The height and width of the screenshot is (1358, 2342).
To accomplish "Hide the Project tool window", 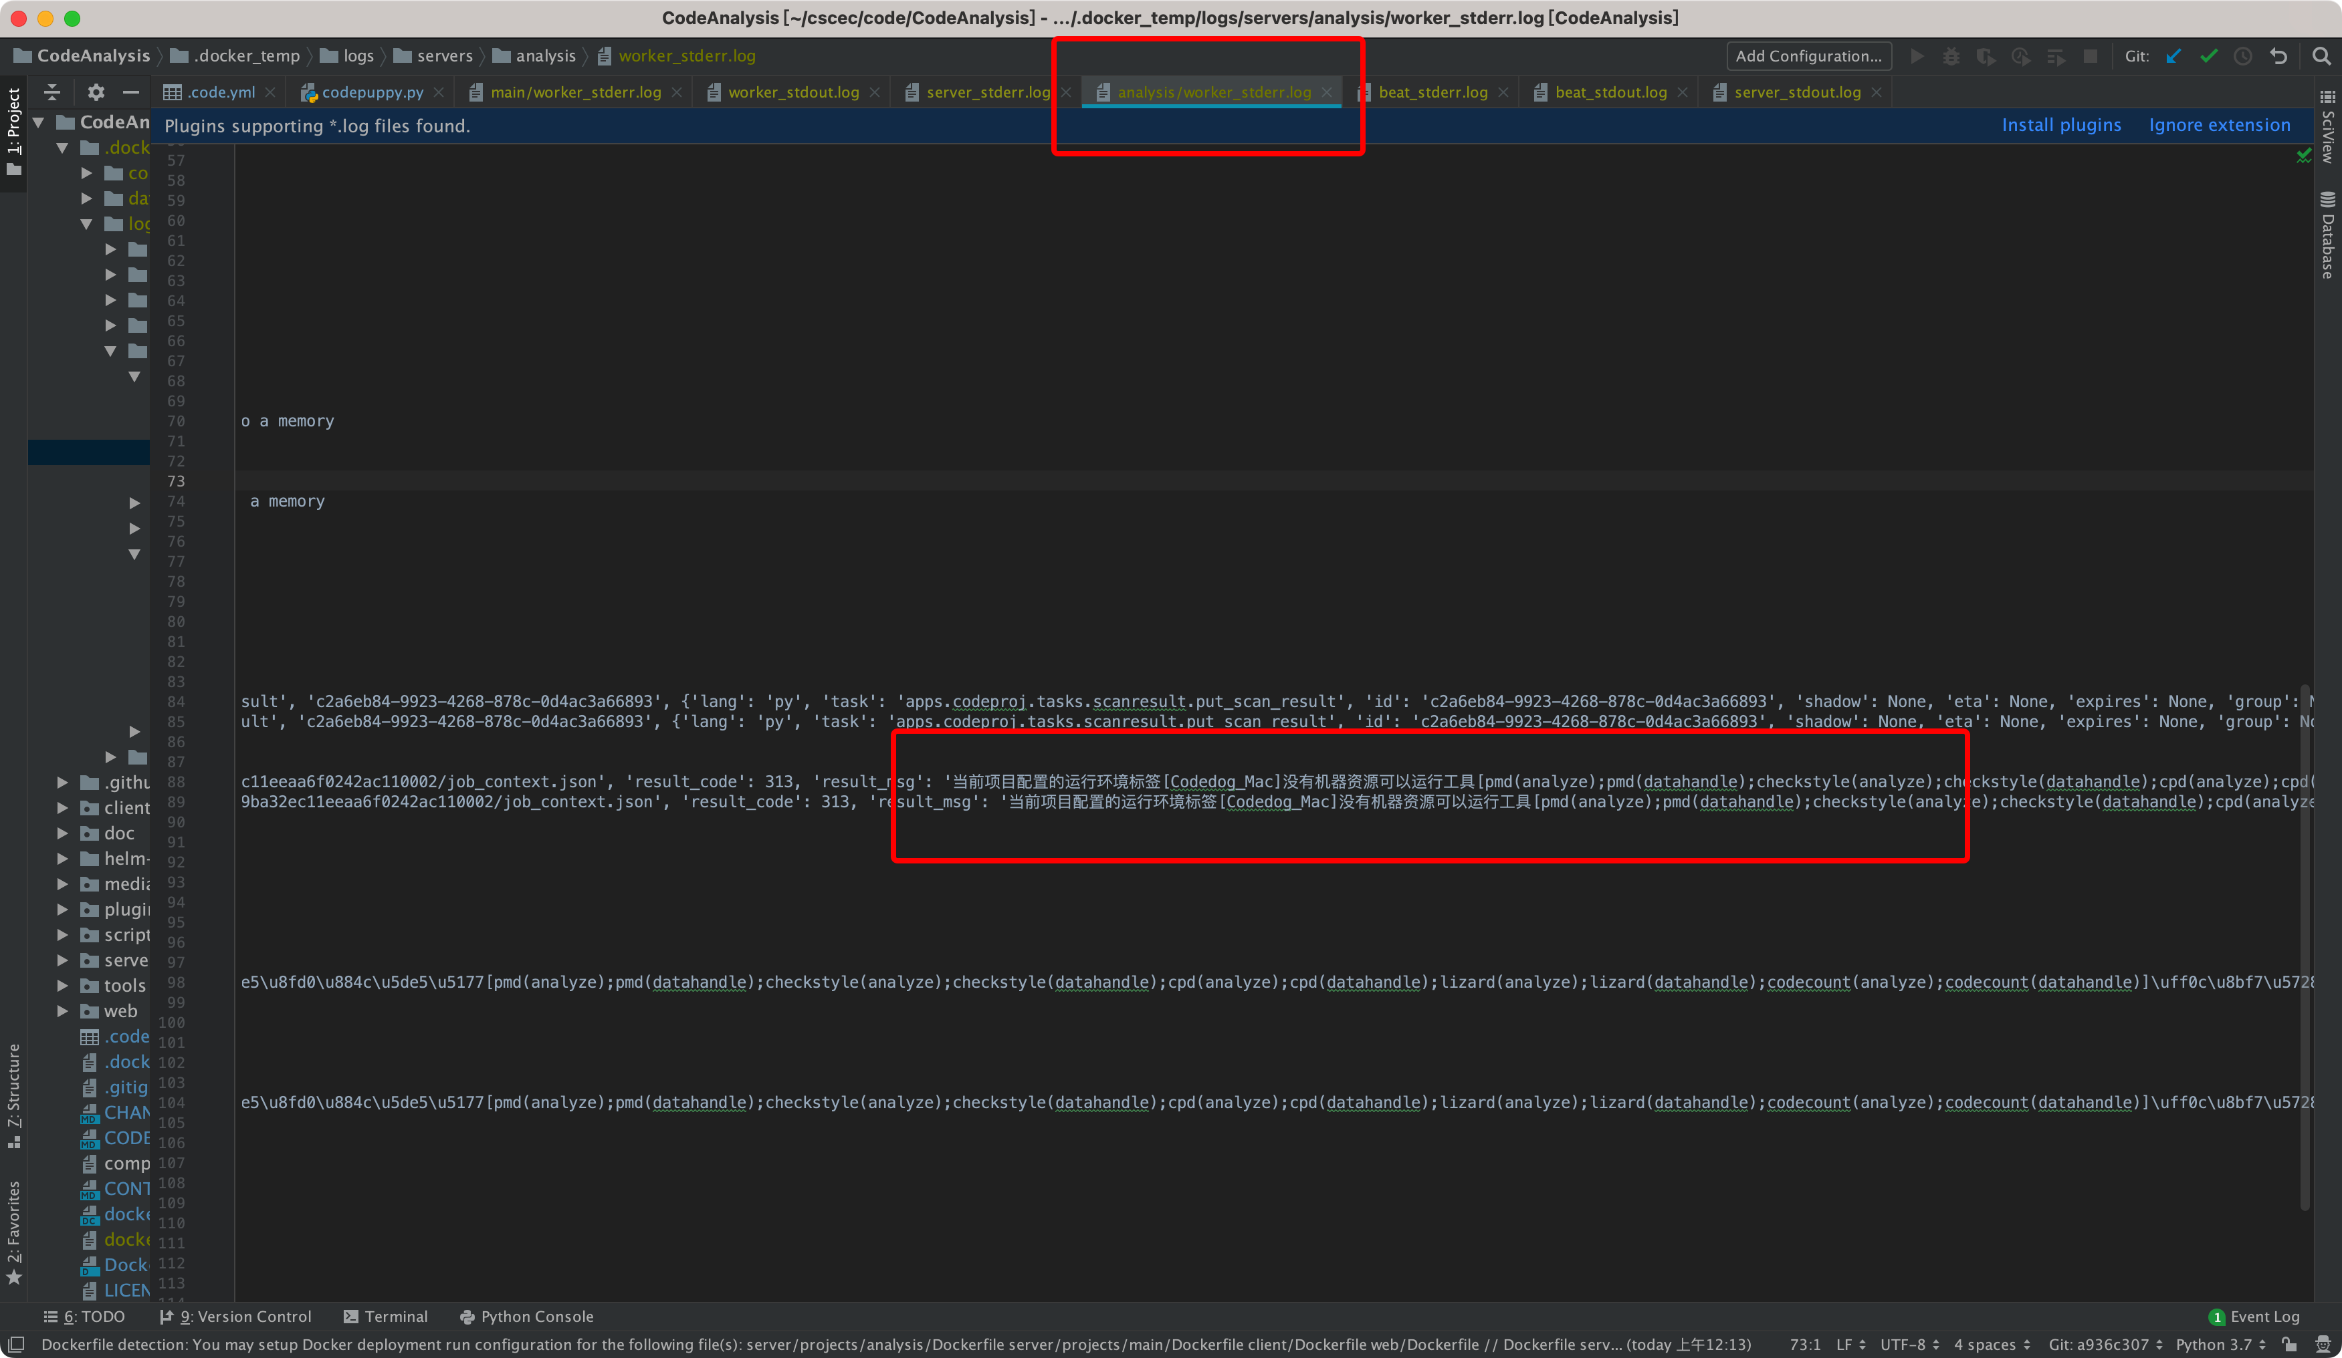I will [130, 92].
